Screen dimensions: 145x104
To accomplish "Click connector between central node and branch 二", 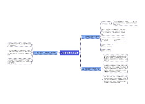I will [x=59, y=53].
